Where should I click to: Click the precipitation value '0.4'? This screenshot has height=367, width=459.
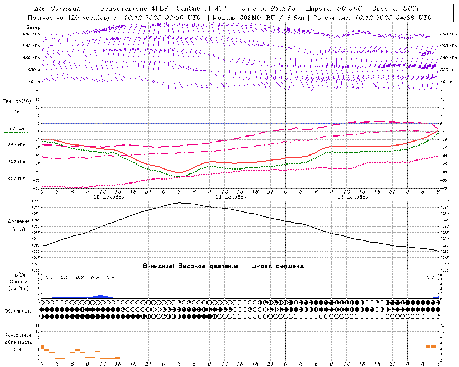[110, 278]
